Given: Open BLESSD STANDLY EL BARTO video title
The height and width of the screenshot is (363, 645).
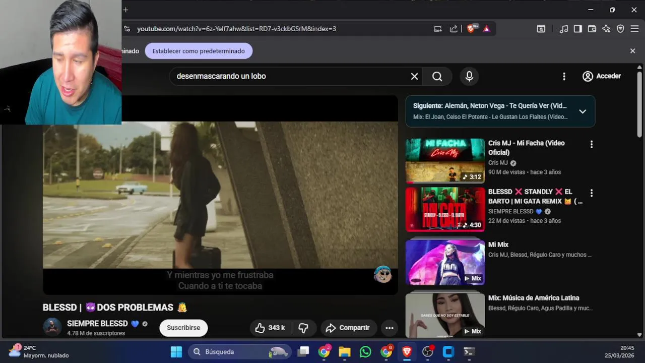Looking at the screenshot, I should [535, 197].
